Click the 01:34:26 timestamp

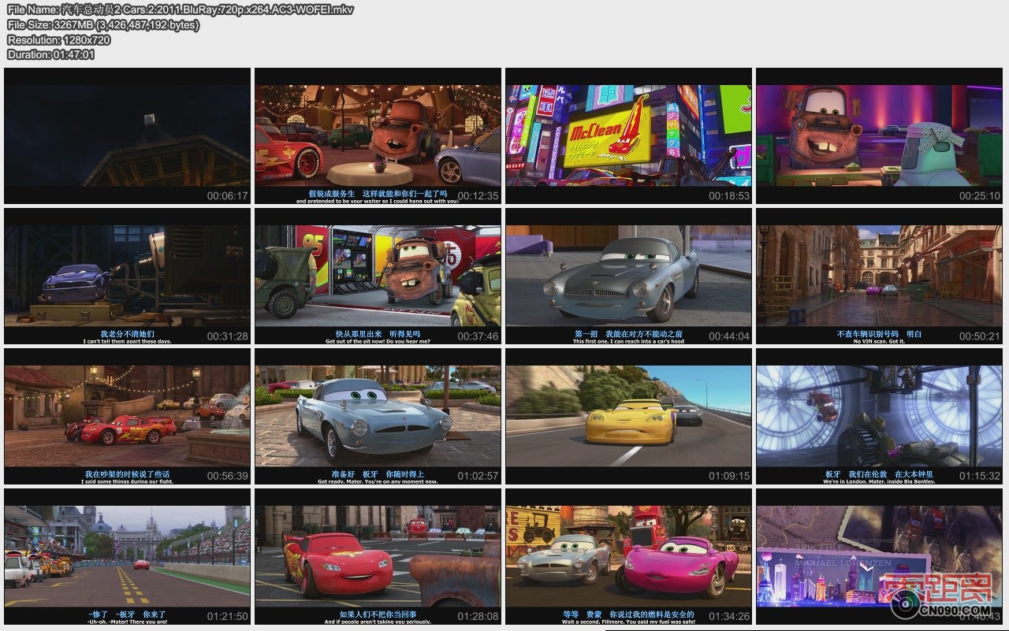(729, 617)
